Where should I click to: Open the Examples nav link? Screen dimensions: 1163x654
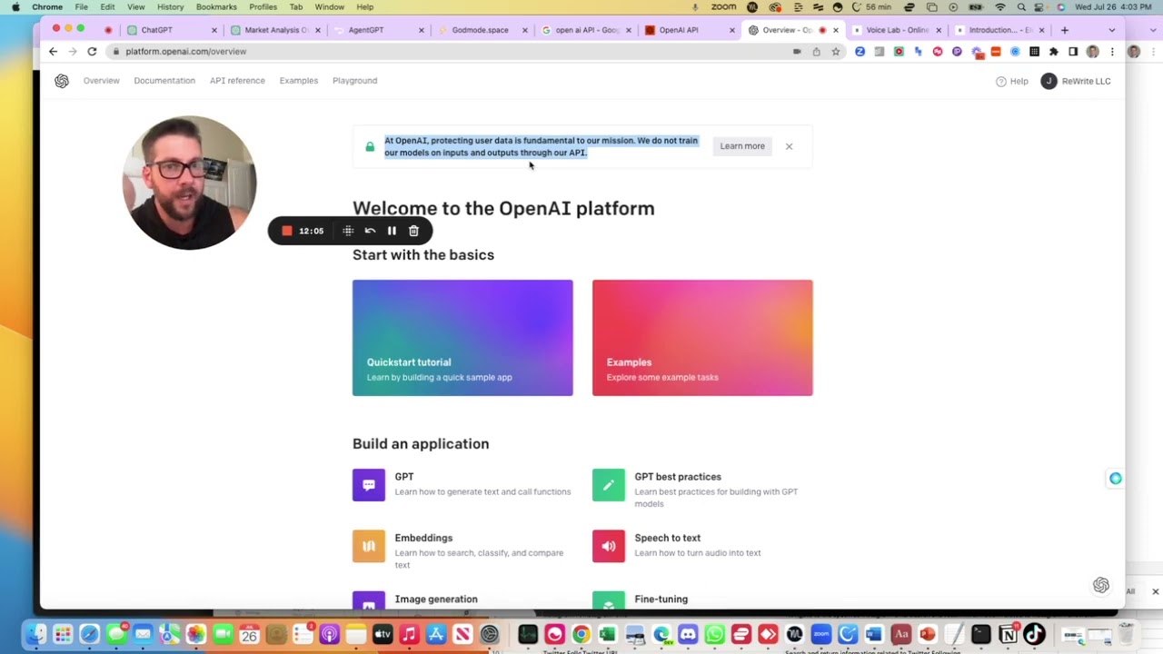(299, 81)
